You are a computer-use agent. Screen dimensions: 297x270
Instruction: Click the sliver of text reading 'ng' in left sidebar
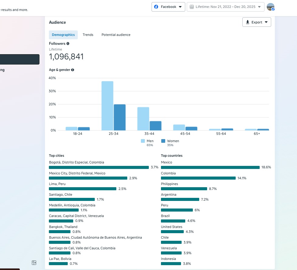click(x=2, y=70)
